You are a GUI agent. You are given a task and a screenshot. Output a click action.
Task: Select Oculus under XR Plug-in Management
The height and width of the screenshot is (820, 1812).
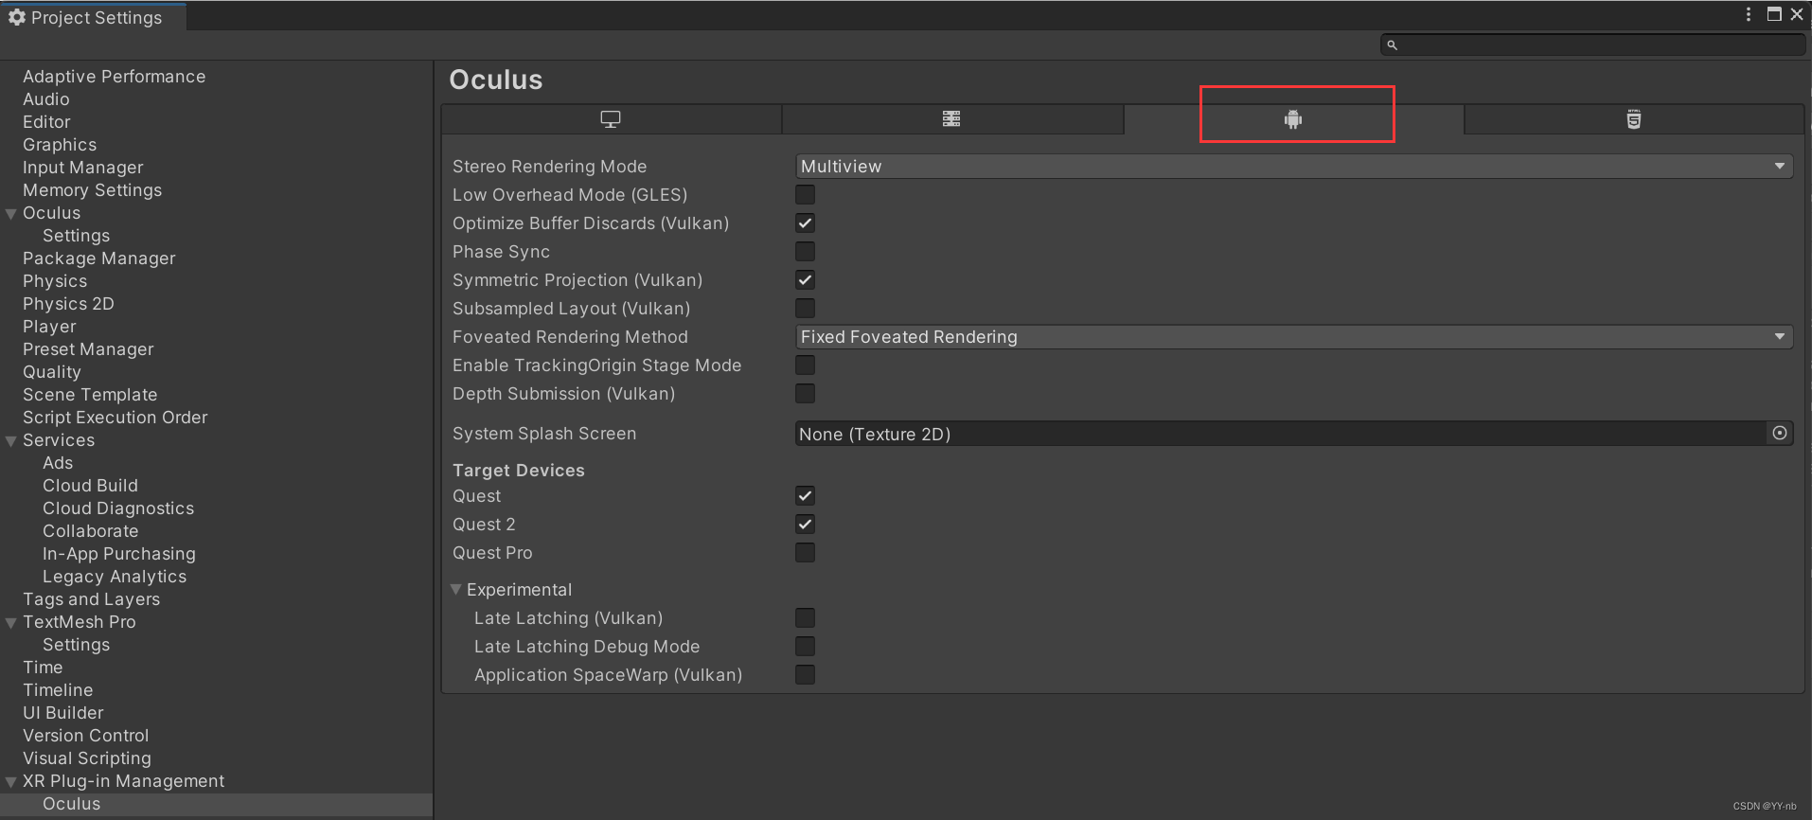click(71, 804)
